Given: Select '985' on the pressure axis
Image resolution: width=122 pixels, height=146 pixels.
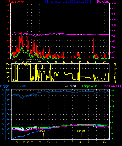Looking at the screenshot, I should 113,47.
